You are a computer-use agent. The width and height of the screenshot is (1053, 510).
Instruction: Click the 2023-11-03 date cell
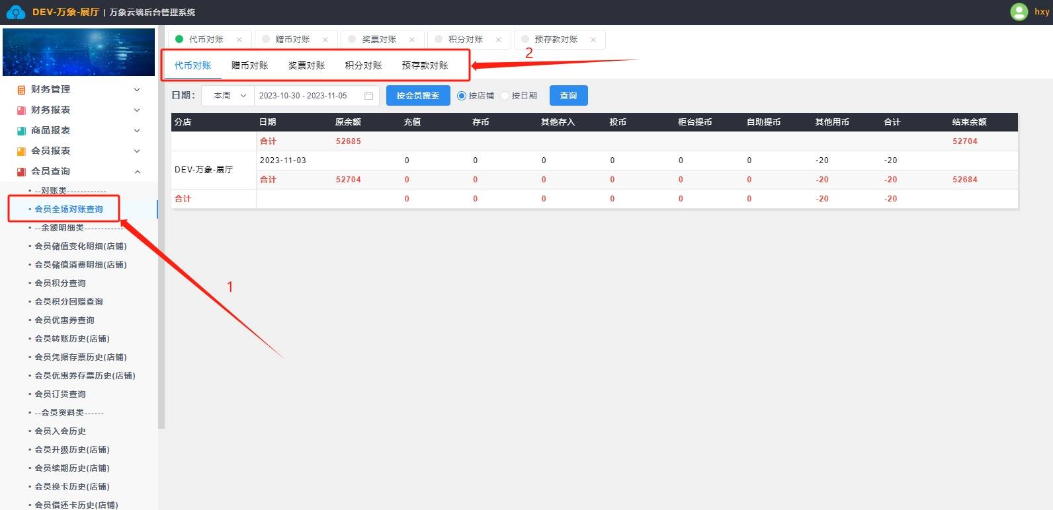coord(282,161)
